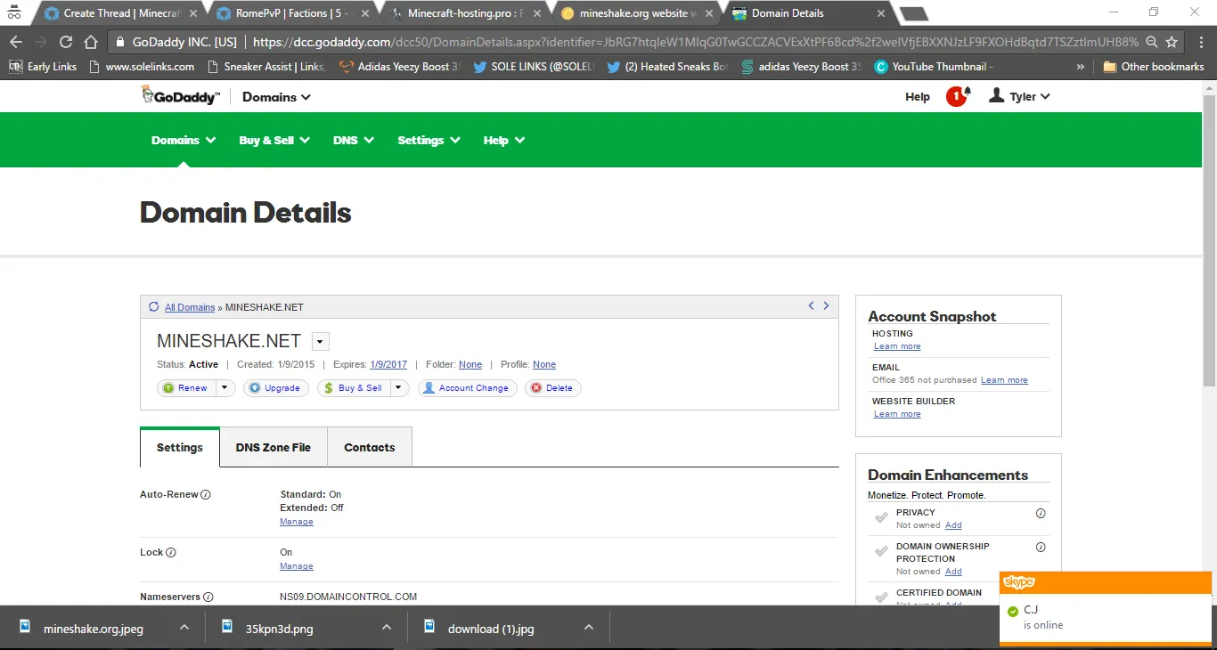Close the RomePvP Factions tab
This screenshot has width=1217, height=650.
click(366, 13)
